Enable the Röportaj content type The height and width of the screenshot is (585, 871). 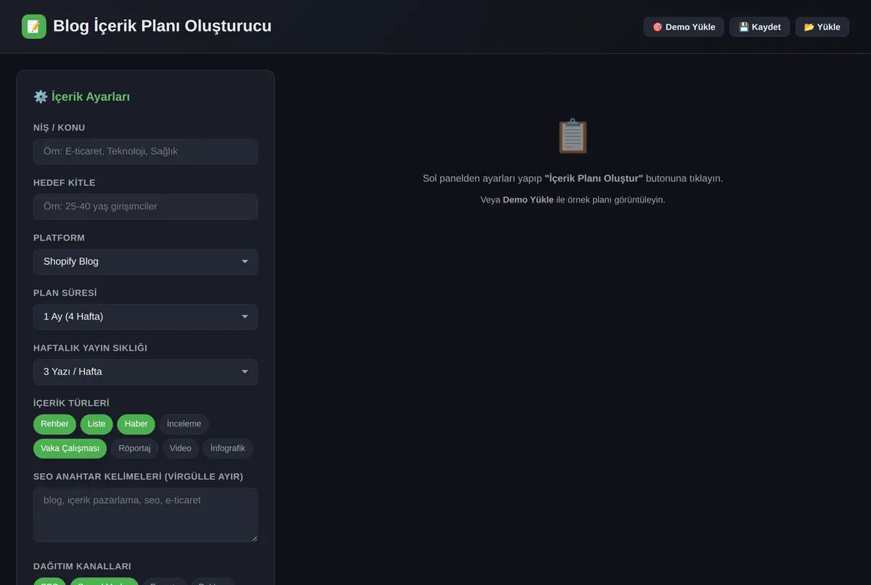(x=134, y=449)
